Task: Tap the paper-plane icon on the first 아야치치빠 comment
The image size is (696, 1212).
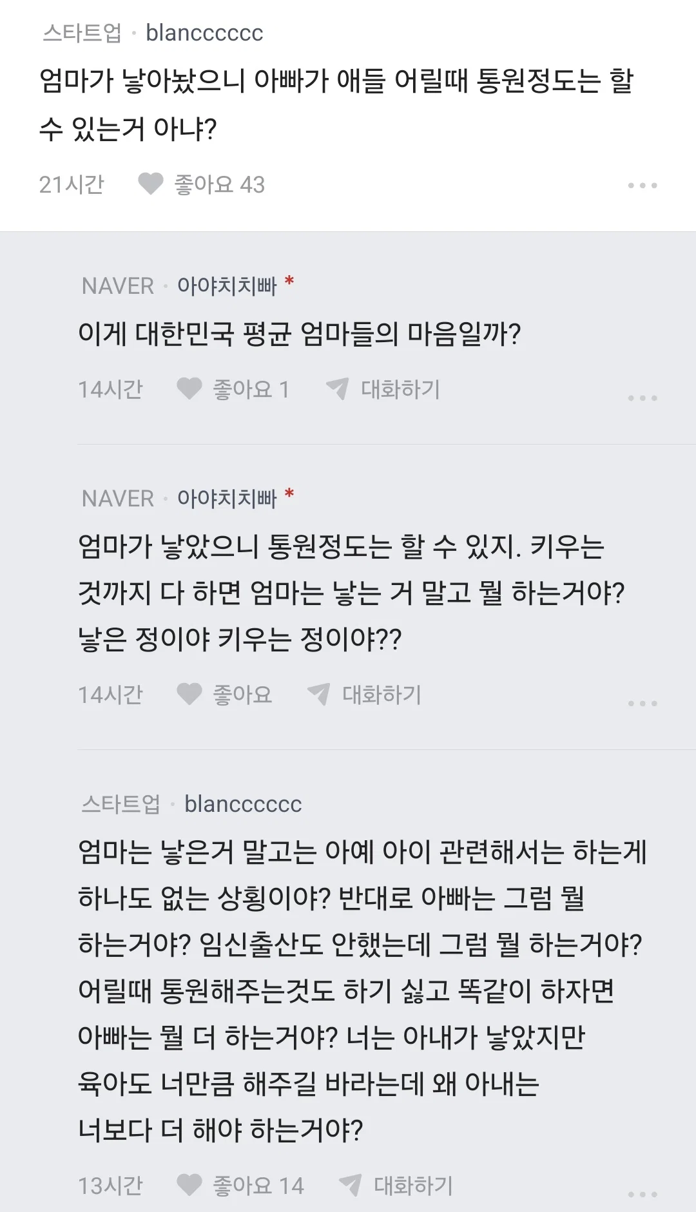Action: click(x=338, y=389)
